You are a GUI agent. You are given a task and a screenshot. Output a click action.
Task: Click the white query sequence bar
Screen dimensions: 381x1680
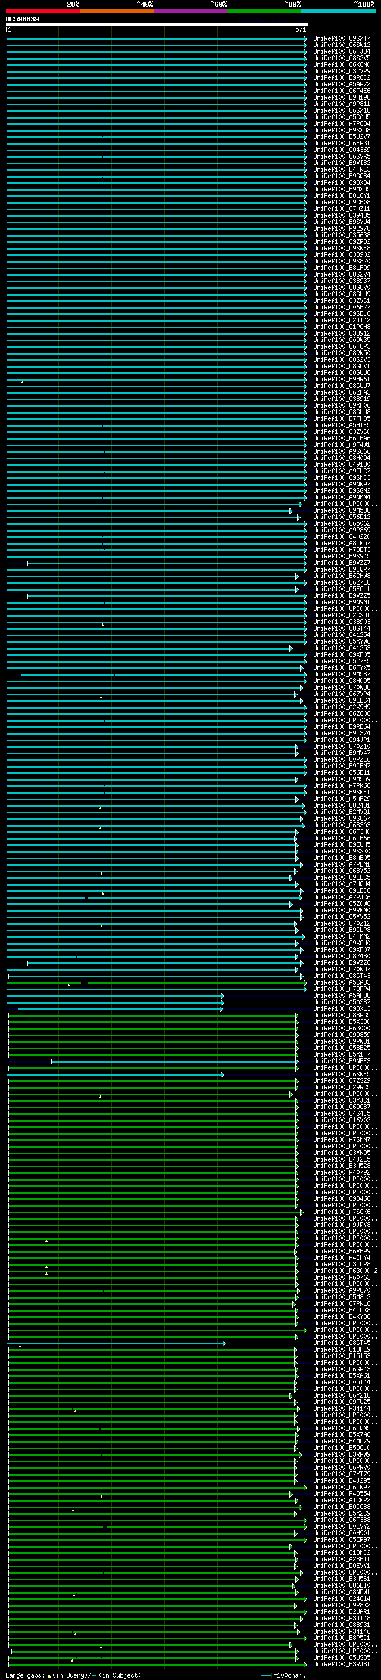click(x=157, y=24)
